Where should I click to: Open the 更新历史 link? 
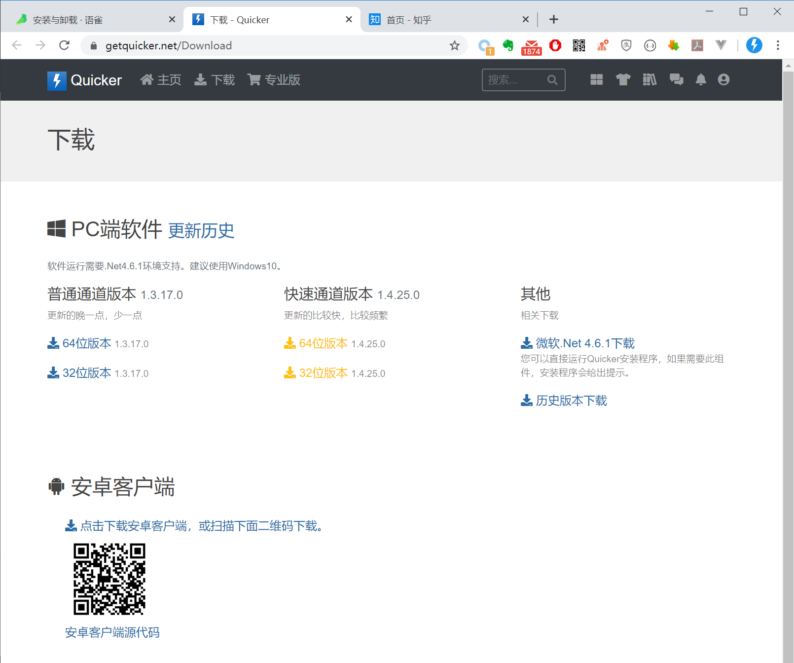click(x=201, y=230)
